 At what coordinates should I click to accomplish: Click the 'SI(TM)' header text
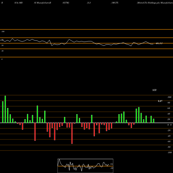pos(66,3)
